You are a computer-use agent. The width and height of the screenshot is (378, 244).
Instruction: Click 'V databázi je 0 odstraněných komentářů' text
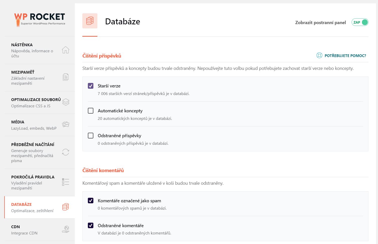click(x=134, y=233)
